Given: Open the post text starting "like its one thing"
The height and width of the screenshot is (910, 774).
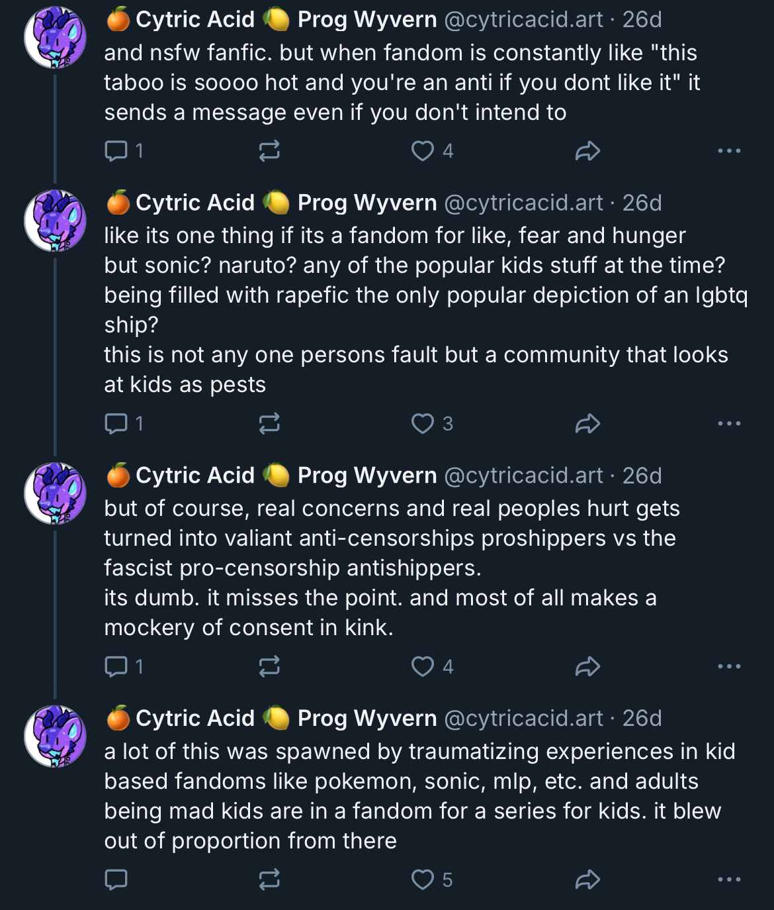Looking at the screenshot, I should 394,236.
